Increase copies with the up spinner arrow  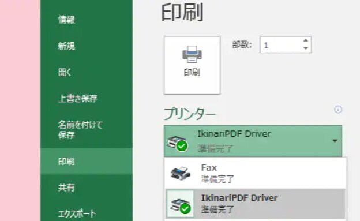[x=306, y=40]
